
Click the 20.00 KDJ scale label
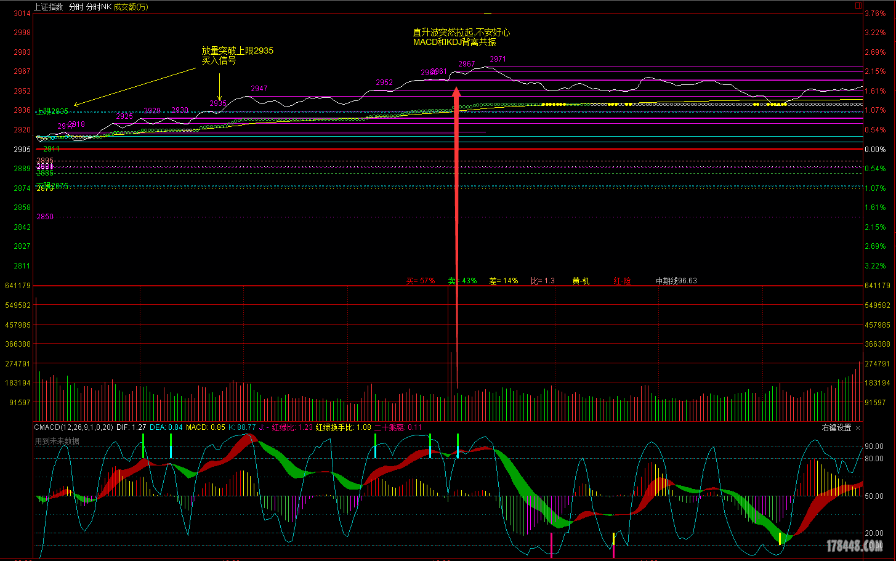tap(874, 533)
